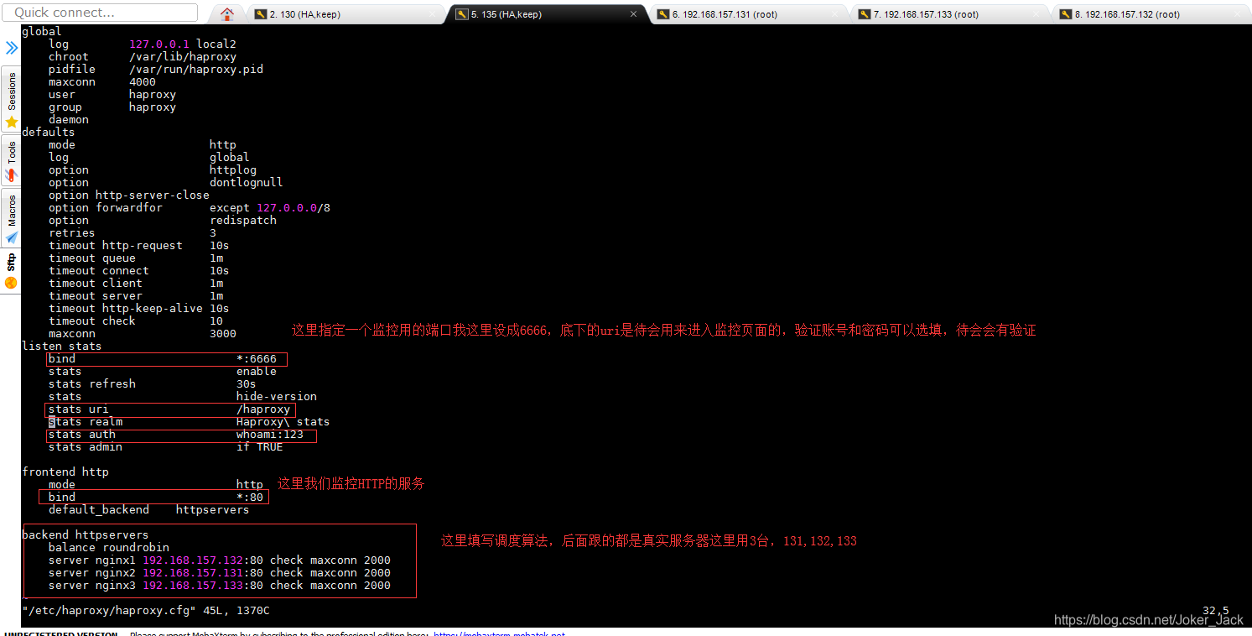Click the 'option forwardfor' line
1252x636 pixels.
(190, 207)
